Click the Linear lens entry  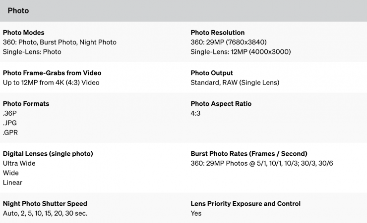pyautogui.click(x=12, y=182)
